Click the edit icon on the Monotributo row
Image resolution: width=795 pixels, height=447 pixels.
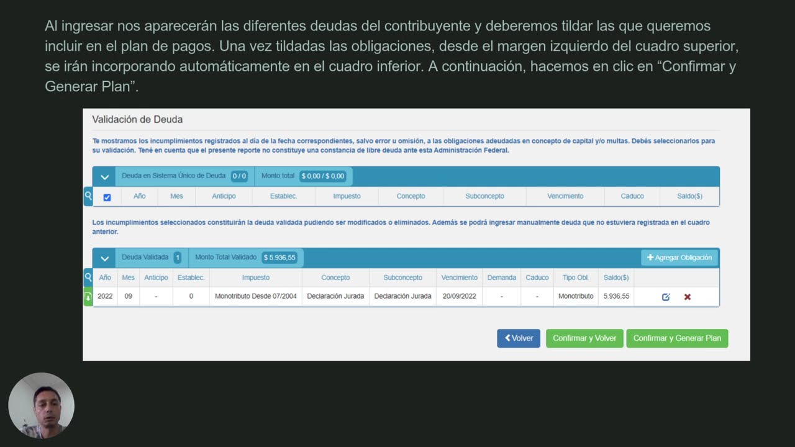coord(666,297)
